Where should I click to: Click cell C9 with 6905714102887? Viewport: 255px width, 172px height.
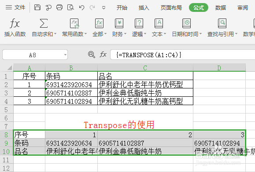(x=145, y=143)
